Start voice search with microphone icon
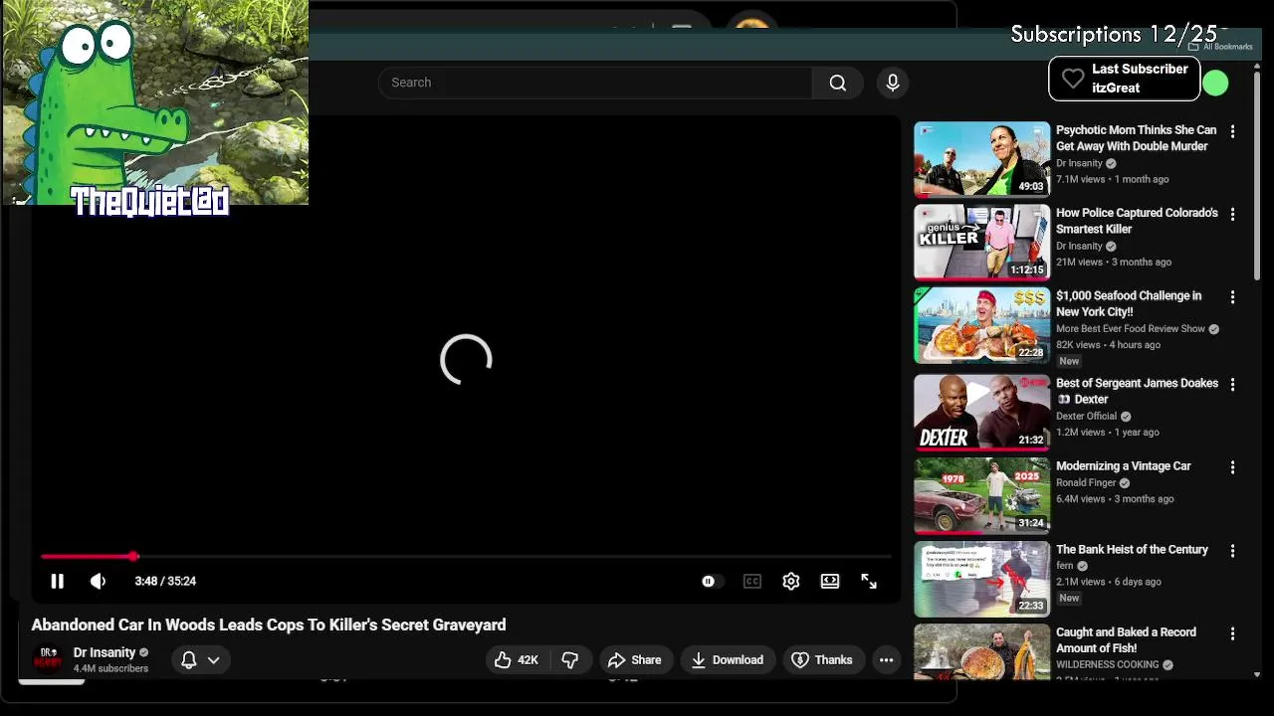Image resolution: width=1274 pixels, height=716 pixels. click(893, 83)
